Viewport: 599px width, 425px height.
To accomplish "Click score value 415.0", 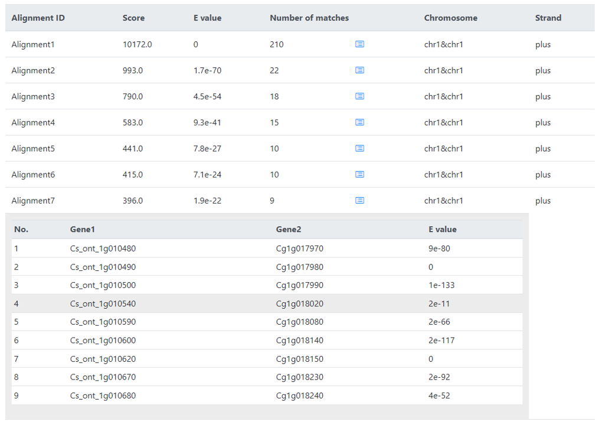I will (x=133, y=174).
